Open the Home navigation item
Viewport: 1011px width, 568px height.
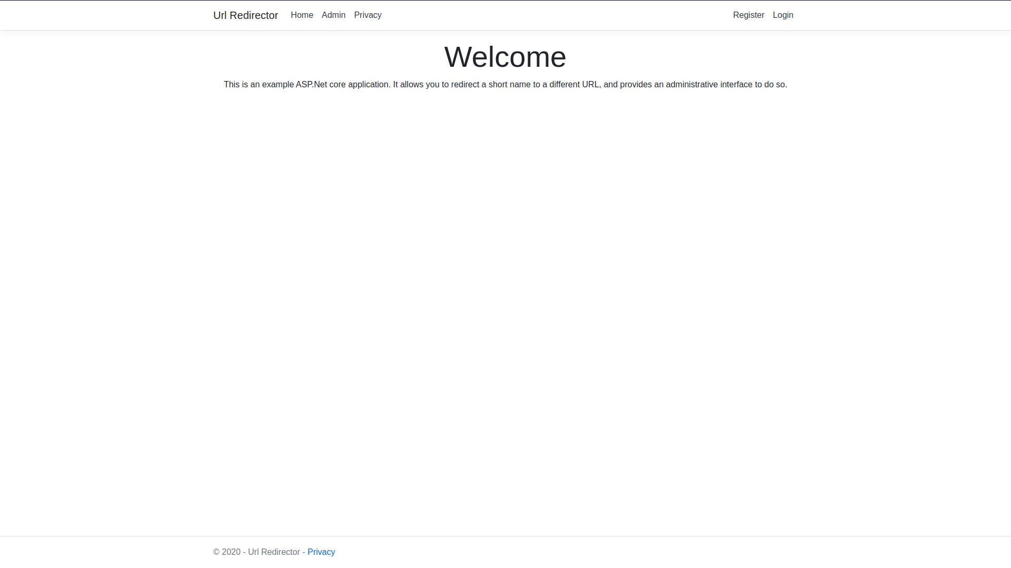pyautogui.click(x=302, y=15)
